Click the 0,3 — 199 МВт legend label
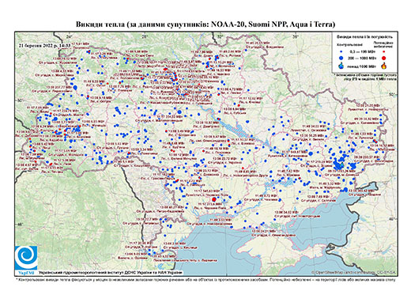411x291 pixels. [362, 51]
